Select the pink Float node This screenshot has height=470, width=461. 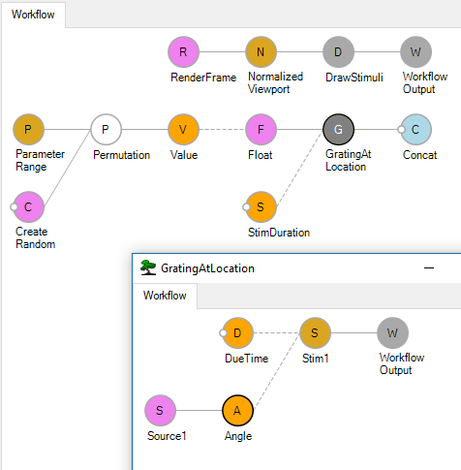click(261, 130)
